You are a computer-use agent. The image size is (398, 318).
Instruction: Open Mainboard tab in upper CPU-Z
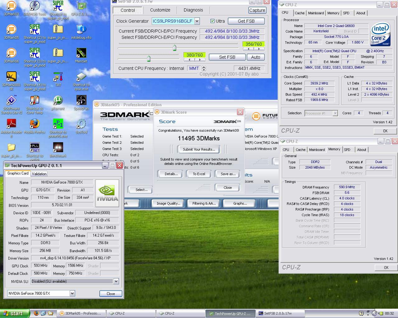316,13
